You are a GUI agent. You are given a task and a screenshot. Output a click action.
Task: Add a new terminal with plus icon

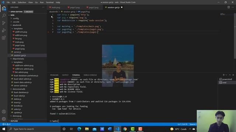point(223,75)
